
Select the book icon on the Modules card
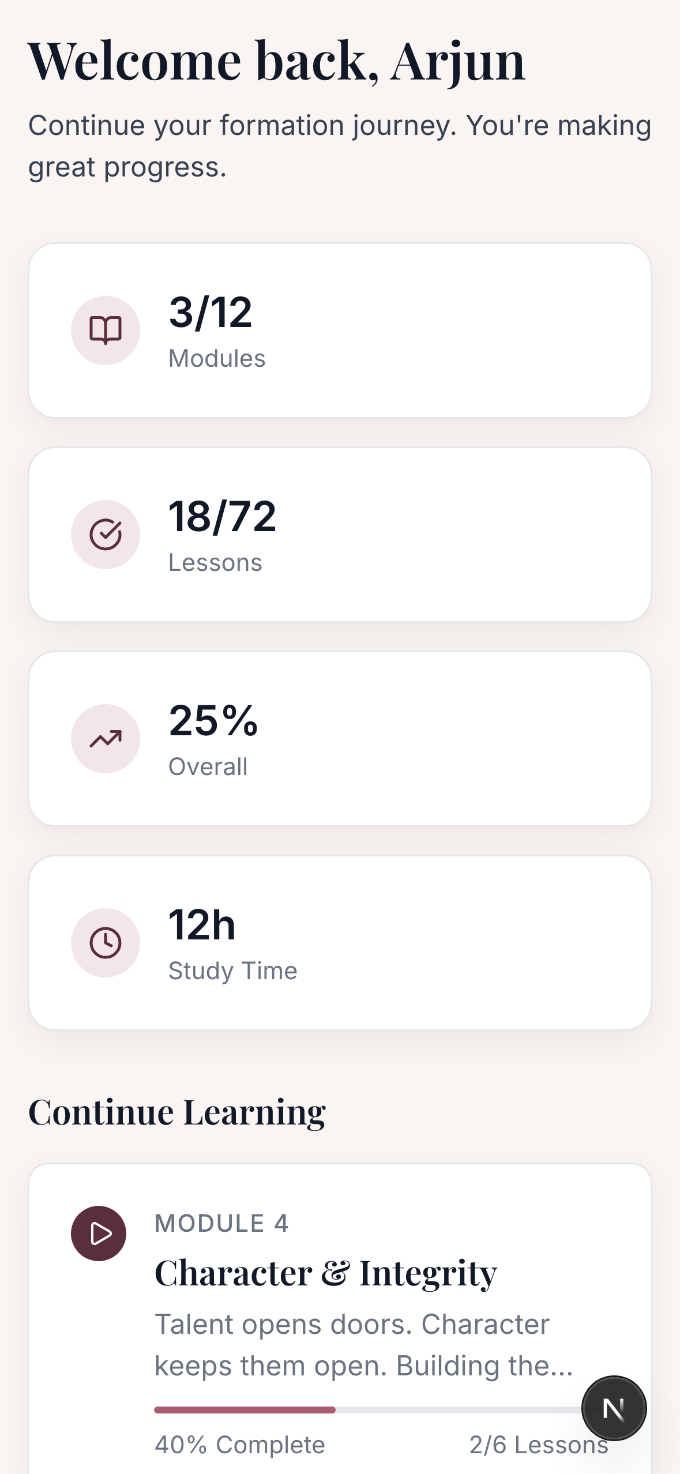106,329
